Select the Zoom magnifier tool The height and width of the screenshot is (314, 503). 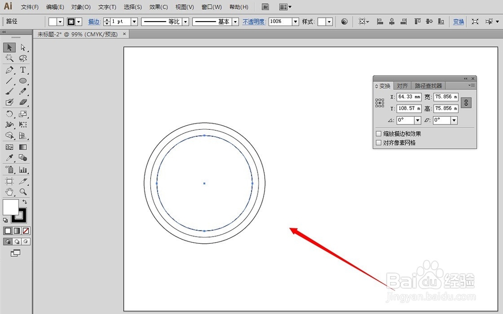coord(23,192)
